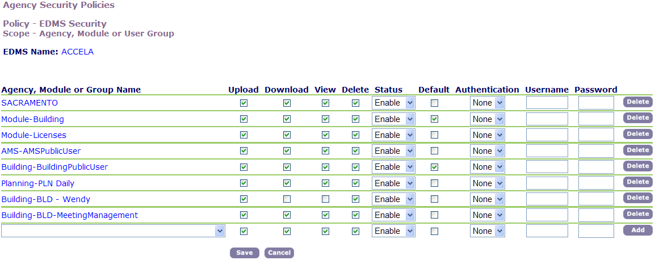
Task: Uncheck Upload for SACRAMENTO
Action: pos(243,103)
